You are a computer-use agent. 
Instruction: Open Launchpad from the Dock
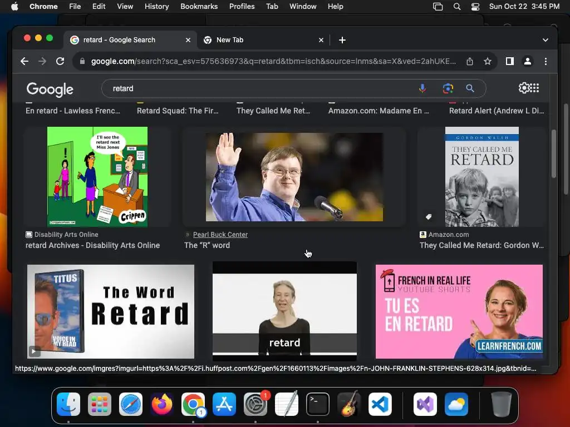(x=100, y=404)
